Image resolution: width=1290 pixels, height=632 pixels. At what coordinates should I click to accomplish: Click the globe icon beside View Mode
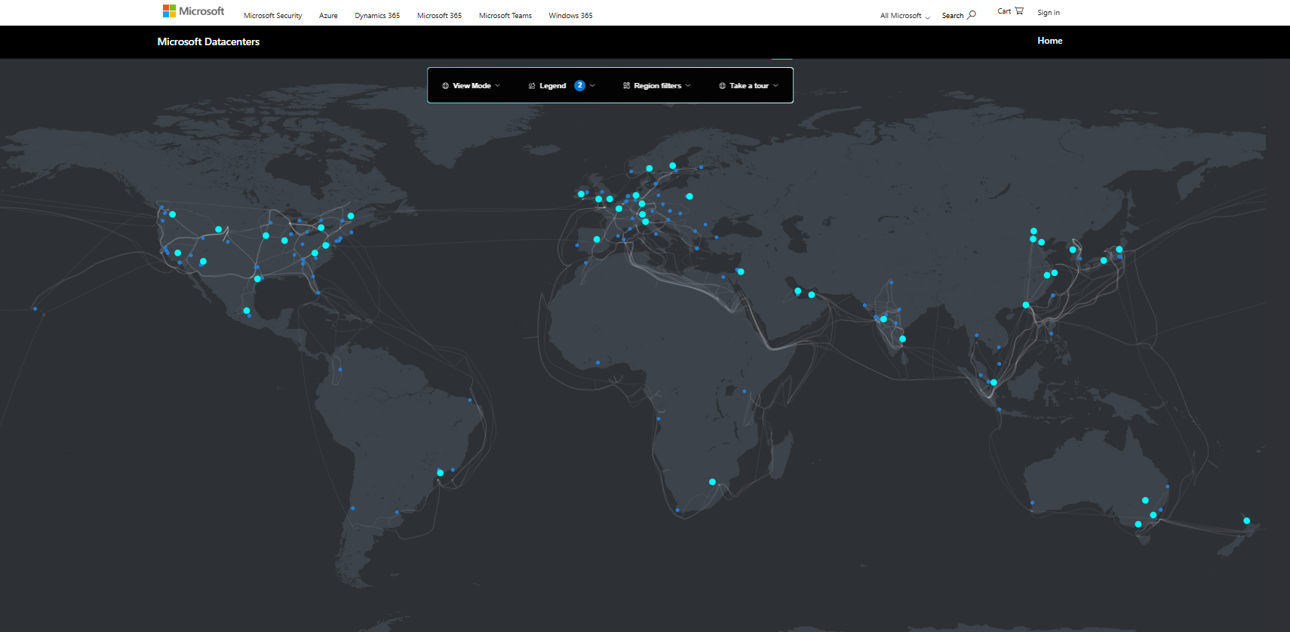pos(445,86)
